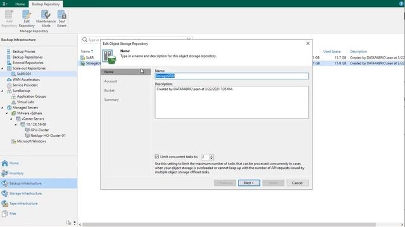Click the Cancel button in dialog
This screenshot has width=405, height=227.
click(x=297, y=183)
